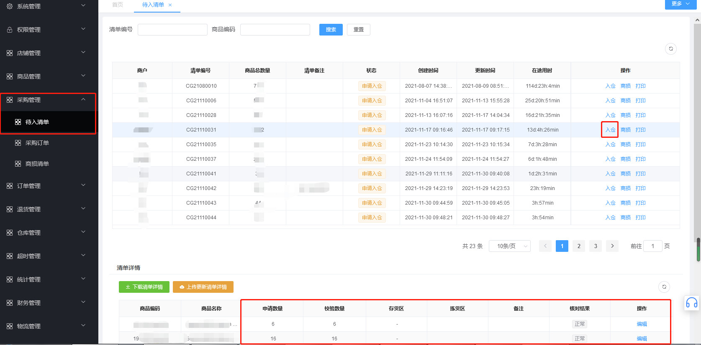Click the 物流管理 grid icon
701x345 pixels.
tap(10, 326)
